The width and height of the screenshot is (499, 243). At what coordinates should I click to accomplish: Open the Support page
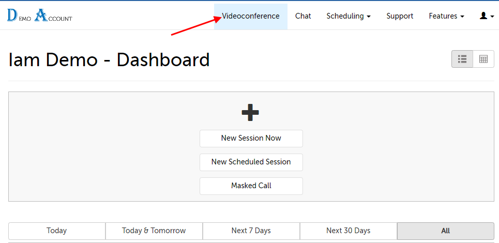[400, 16]
